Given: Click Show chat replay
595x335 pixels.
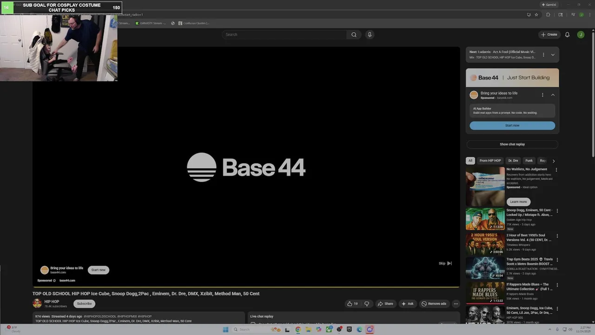Looking at the screenshot, I should [x=512, y=144].
